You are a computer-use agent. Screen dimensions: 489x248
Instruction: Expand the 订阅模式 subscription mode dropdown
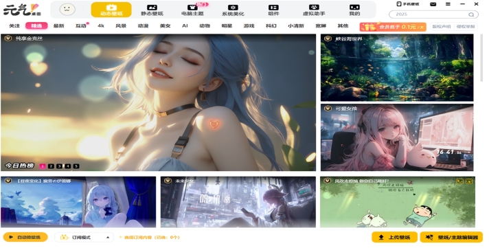[84, 237]
